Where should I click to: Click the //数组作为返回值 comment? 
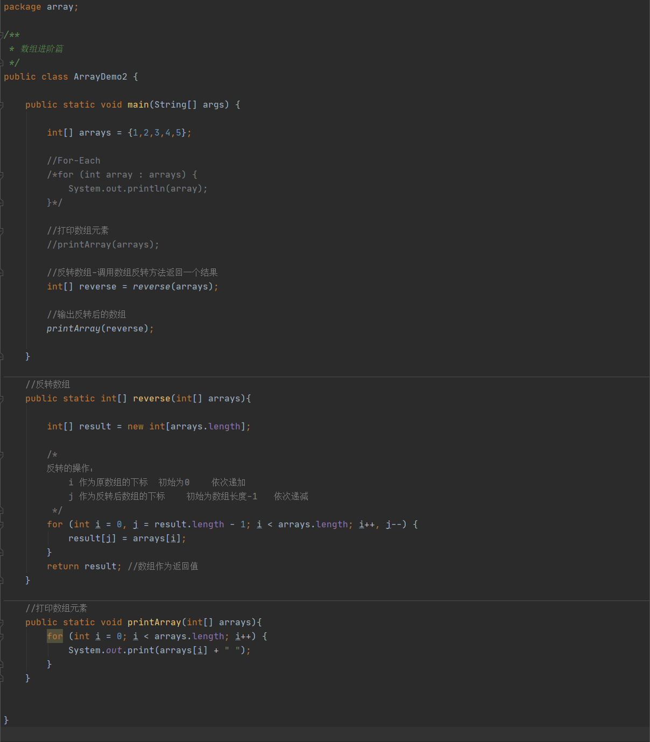163,567
